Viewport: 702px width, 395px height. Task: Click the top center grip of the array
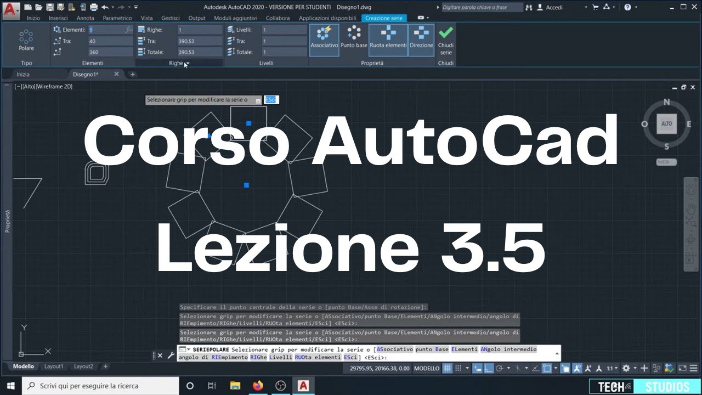[x=248, y=123]
